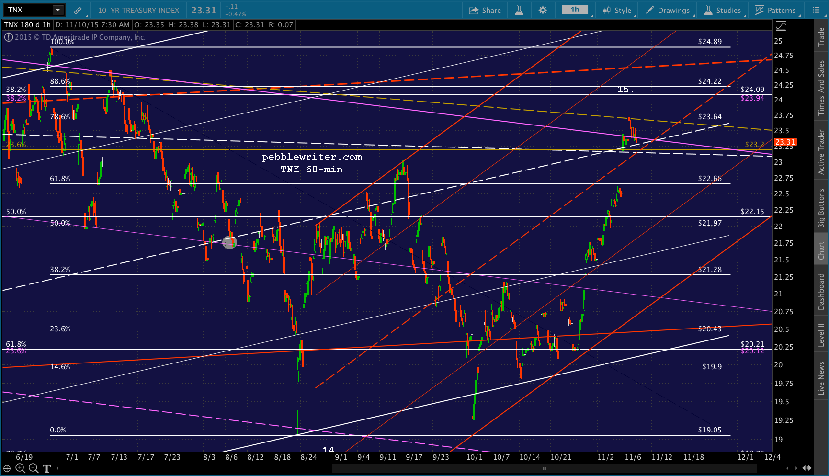Image resolution: width=829 pixels, height=476 pixels.
Task: Open the Drawings menu
Action: (668, 10)
